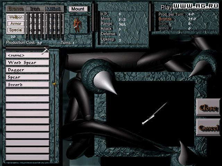Click the Range stat value NA
This screenshot has height=166, width=222.
(x=122, y=25)
